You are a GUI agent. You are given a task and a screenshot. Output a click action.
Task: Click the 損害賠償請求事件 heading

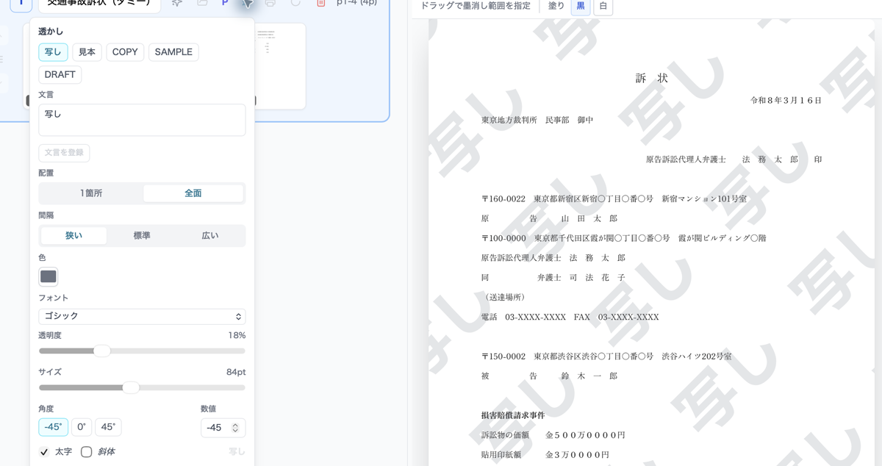click(513, 415)
